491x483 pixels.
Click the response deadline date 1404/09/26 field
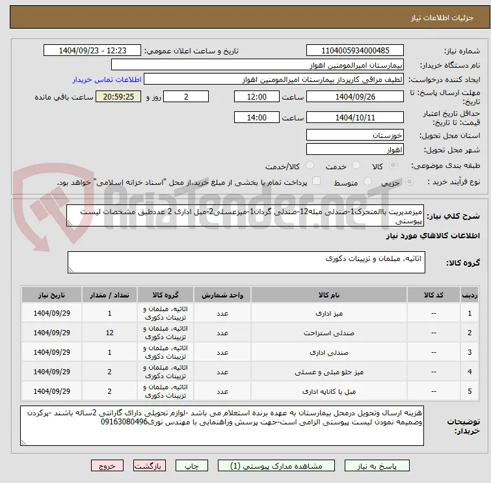point(355,96)
